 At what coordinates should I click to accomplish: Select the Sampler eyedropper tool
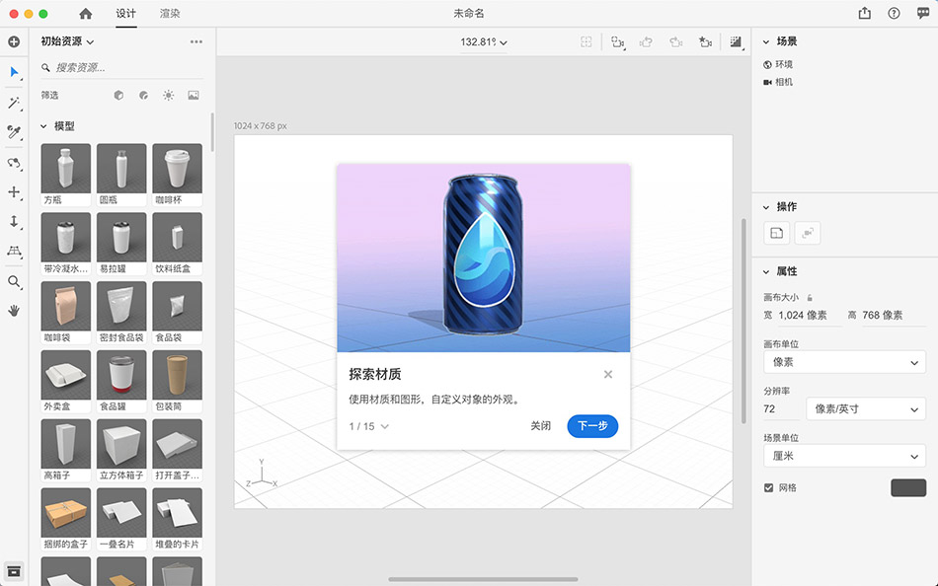[x=14, y=132]
